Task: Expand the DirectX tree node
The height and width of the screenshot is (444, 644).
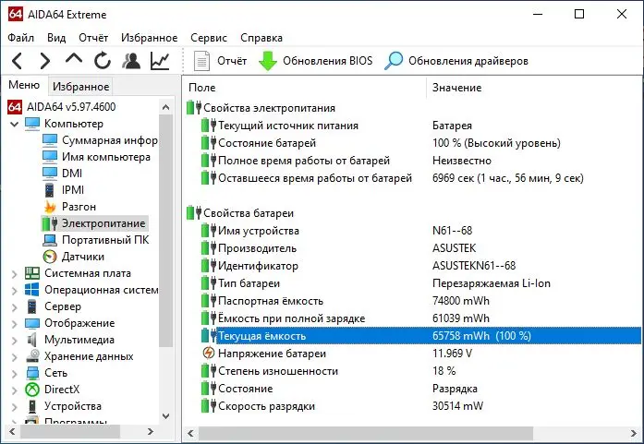Action: tap(14, 390)
